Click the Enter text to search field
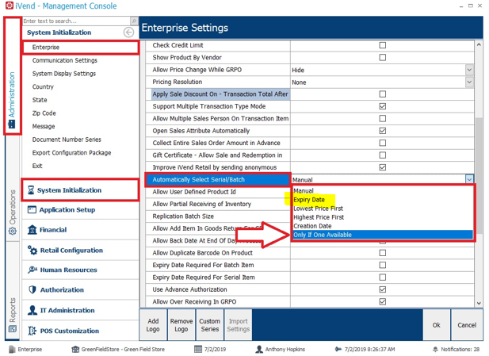 pyautogui.click(x=77, y=21)
